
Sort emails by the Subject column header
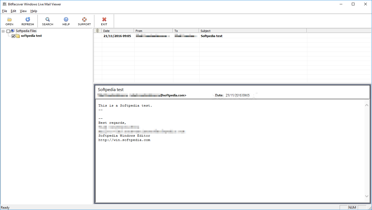(253, 31)
